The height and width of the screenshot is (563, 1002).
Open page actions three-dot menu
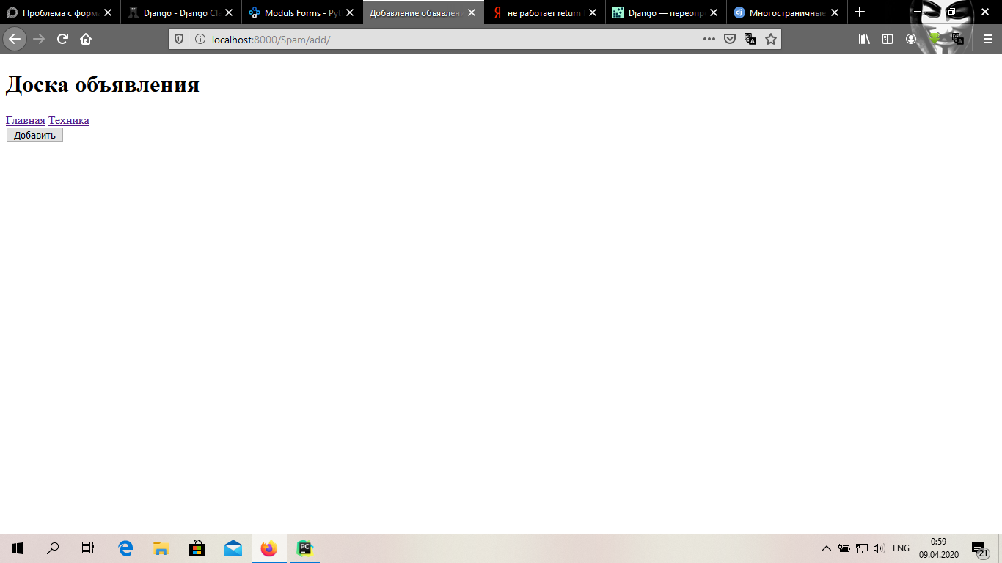[x=709, y=39]
